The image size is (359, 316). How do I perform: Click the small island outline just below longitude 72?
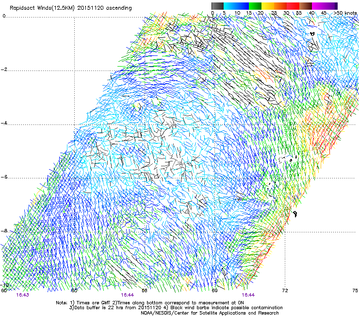295,214
